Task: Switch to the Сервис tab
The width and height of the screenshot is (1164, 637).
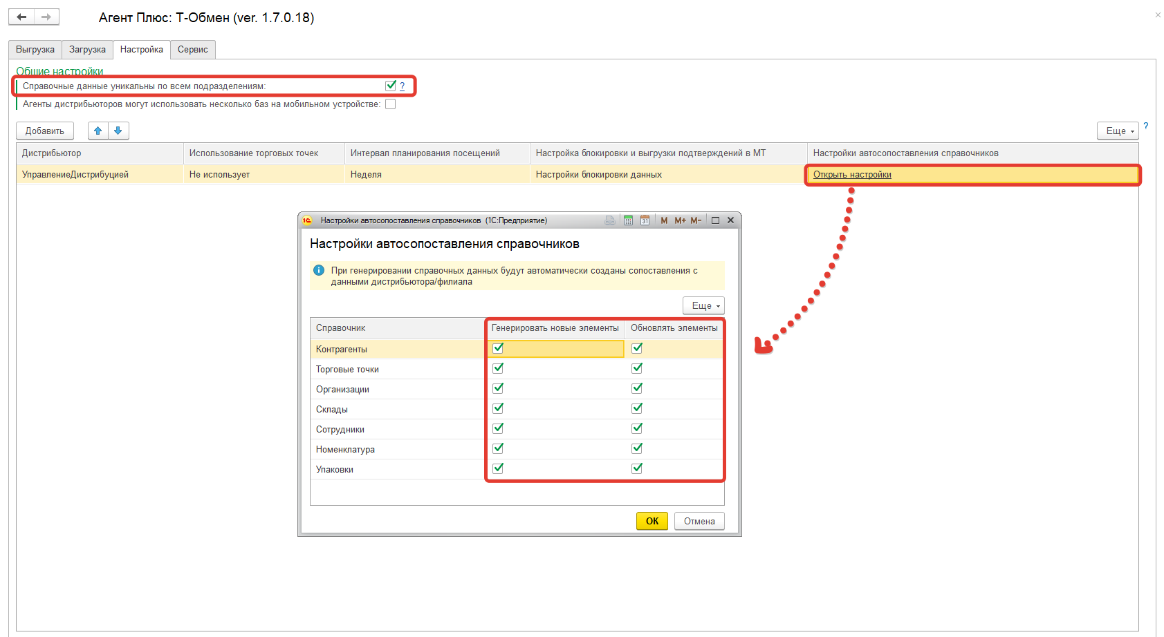Action: (193, 50)
